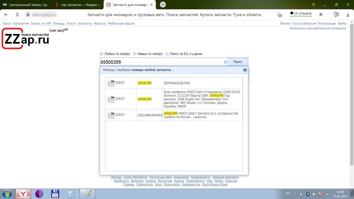The width and height of the screenshot is (354, 199).
Task: Select the Поиск по б/у и уценке option
Action: (x=167, y=54)
